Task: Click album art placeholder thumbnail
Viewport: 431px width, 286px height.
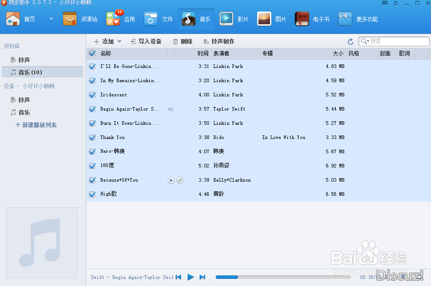Action: click(42, 243)
